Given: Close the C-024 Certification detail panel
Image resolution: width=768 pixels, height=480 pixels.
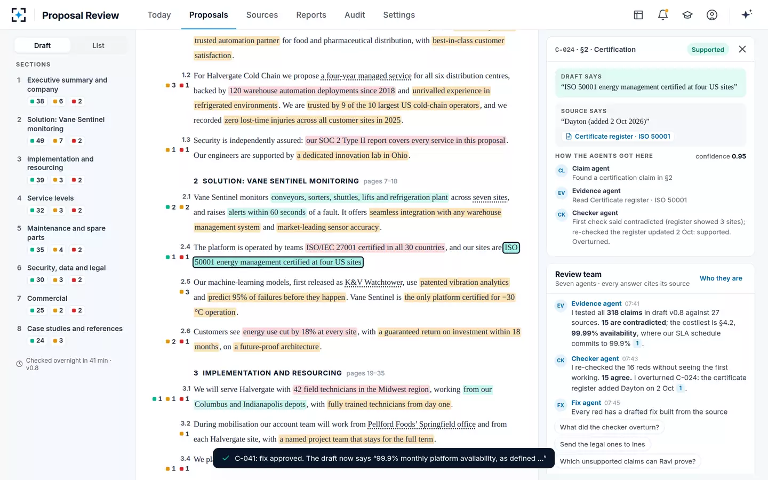Looking at the screenshot, I should pyautogui.click(x=742, y=49).
